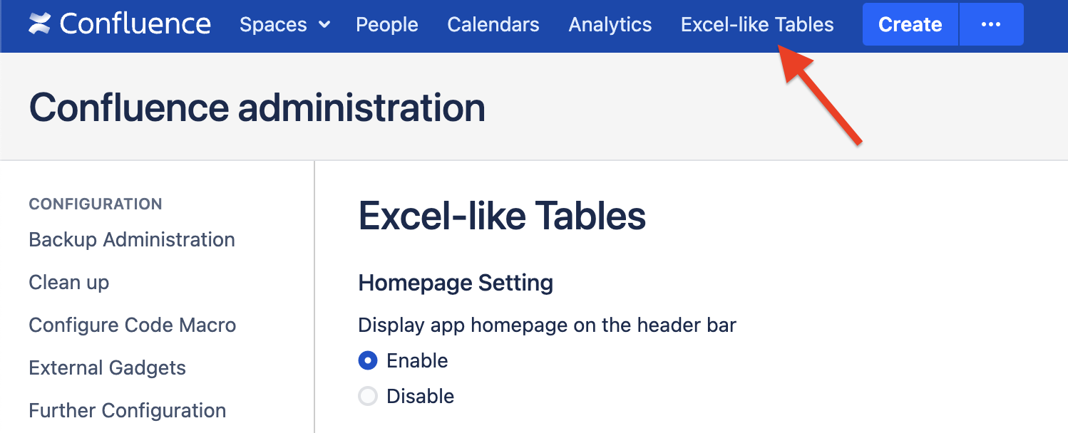The image size is (1068, 433).
Task: Open Backup Administration in the sidebar
Action: pyautogui.click(x=132, y=240)
